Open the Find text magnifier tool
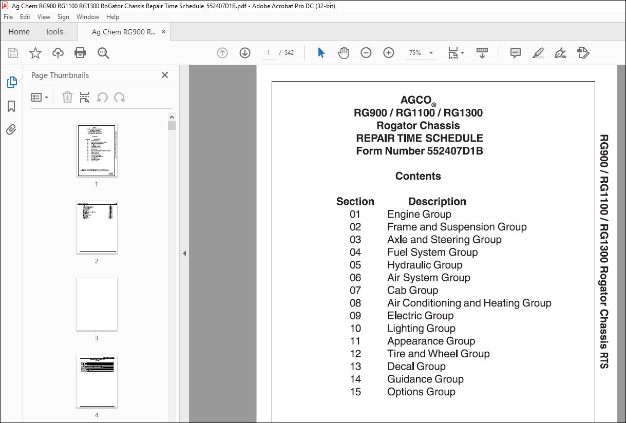The image size is (626, 423). 103,53
